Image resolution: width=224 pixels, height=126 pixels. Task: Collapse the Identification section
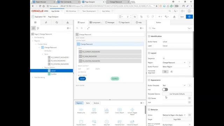149,36
